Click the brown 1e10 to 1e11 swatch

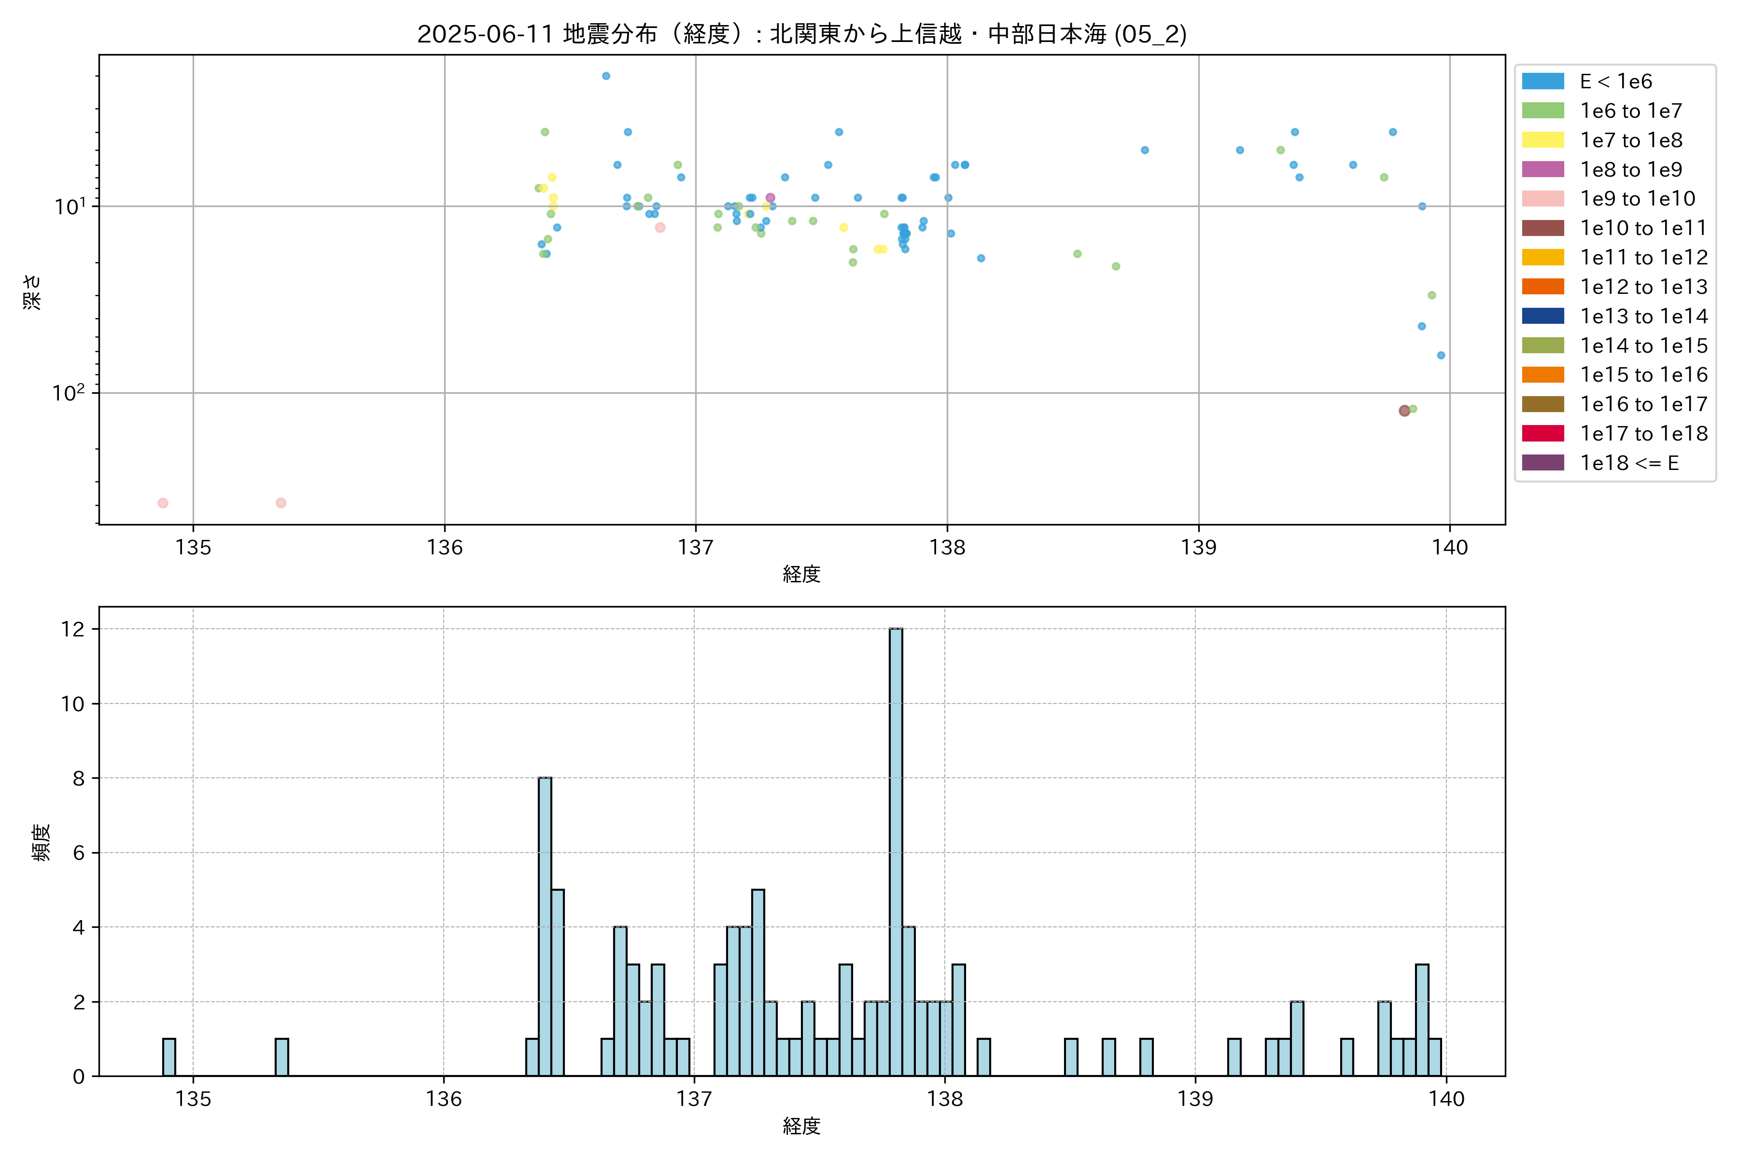click(1542, 228)
